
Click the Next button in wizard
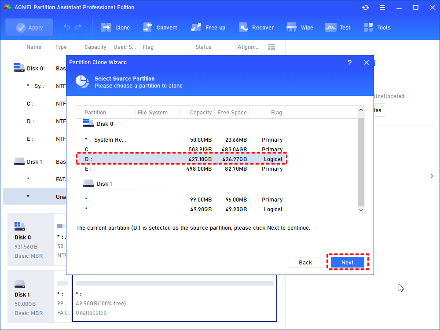[x=348, y=262]
